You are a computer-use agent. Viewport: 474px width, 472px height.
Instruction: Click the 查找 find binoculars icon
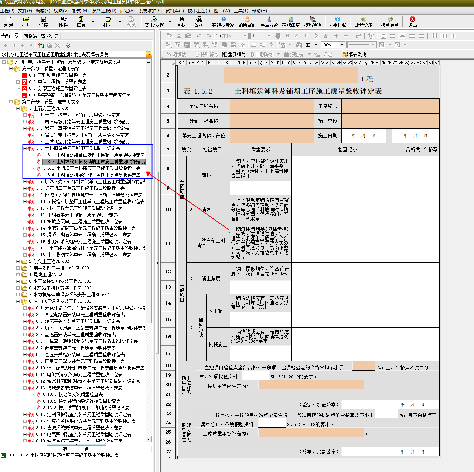tap(181, 22)
